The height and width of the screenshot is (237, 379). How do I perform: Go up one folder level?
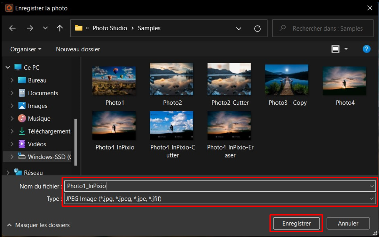coord(60,28)
